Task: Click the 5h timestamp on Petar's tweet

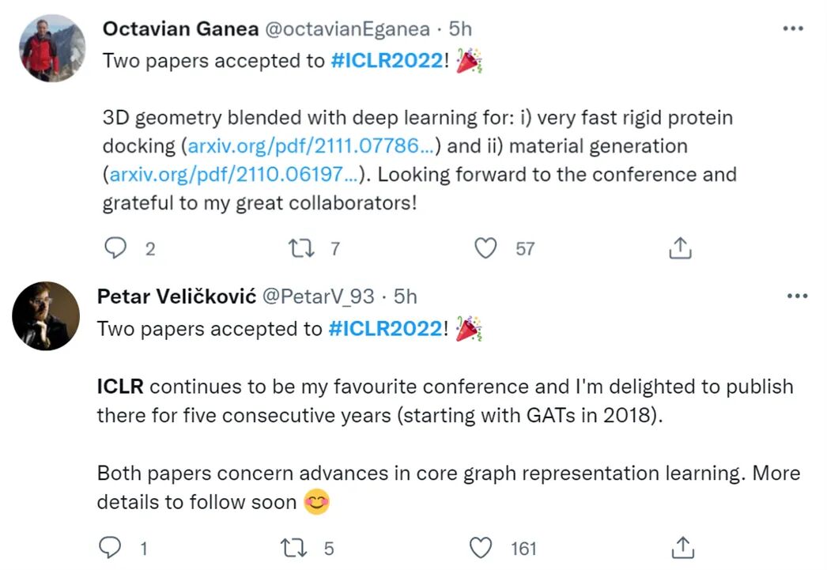Action: (406, 296)
